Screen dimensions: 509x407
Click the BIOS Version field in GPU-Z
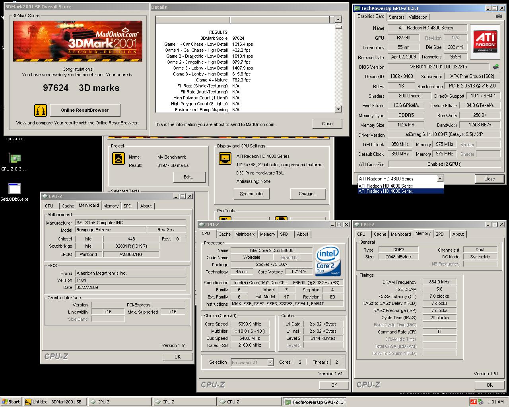[x=439, y=67]
